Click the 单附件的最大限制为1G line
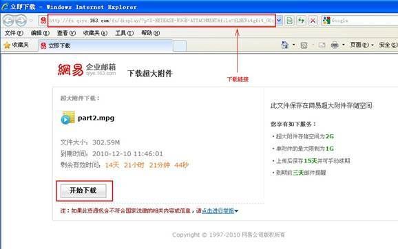The image size is (398, 249). [304, 149]
